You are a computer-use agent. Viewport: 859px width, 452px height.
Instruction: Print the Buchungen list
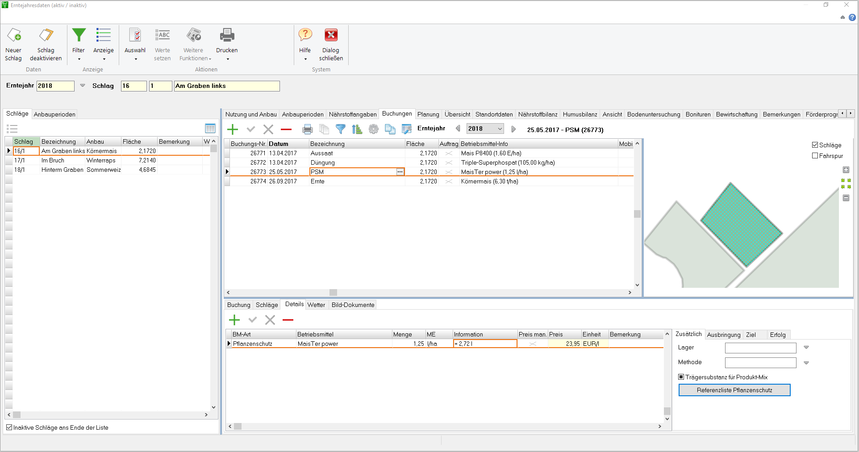[x=308, y=129]
